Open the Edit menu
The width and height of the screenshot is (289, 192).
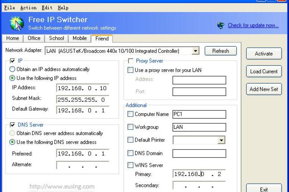point(47,8)
